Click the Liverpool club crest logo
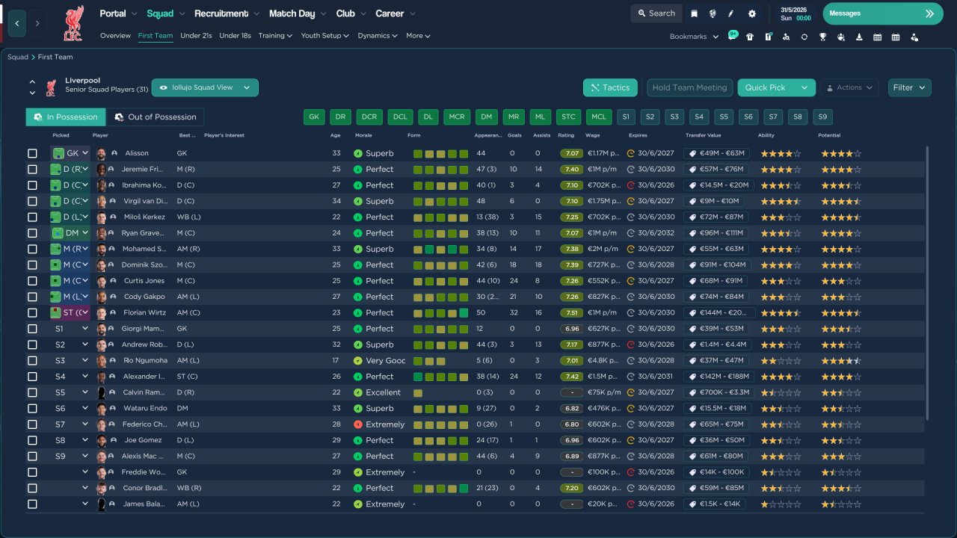The width and height of the screenshot is (957, 538). click(73, 22)
